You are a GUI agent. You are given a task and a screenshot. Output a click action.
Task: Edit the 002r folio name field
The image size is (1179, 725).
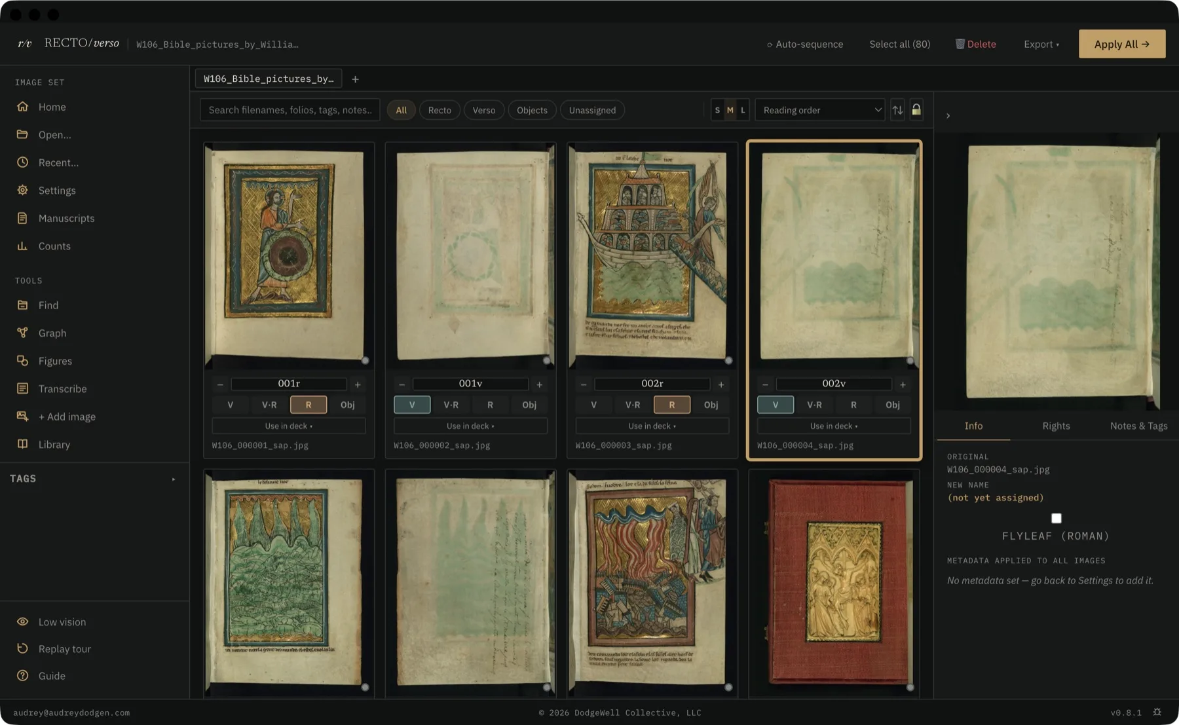(652, 384)
